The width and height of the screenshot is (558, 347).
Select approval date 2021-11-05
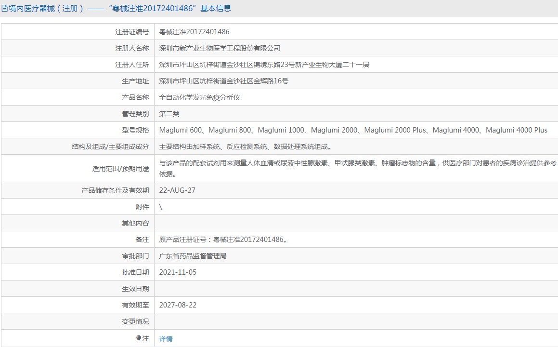tap(178, 272)
